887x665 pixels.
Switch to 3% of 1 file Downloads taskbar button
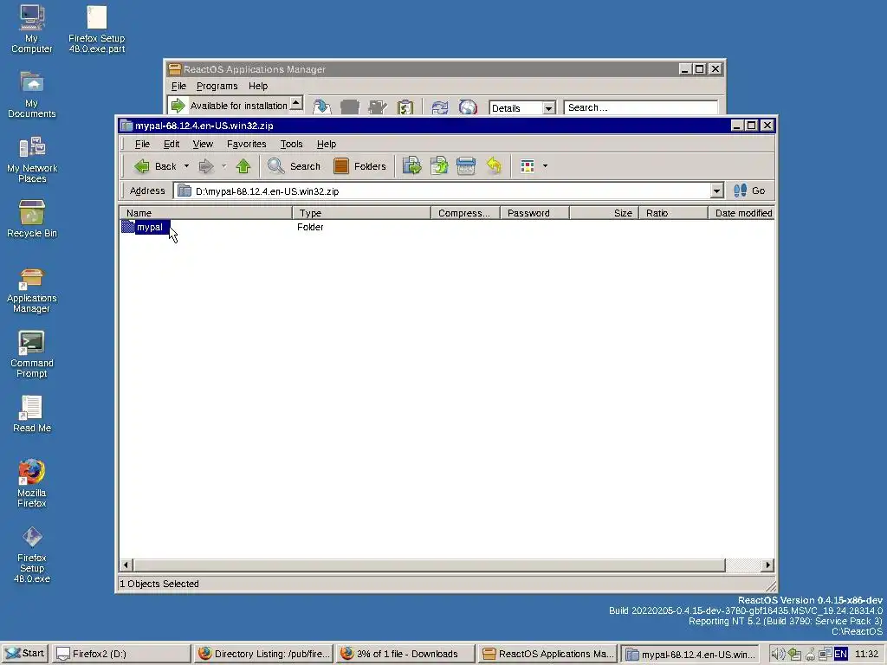point(405,654)
